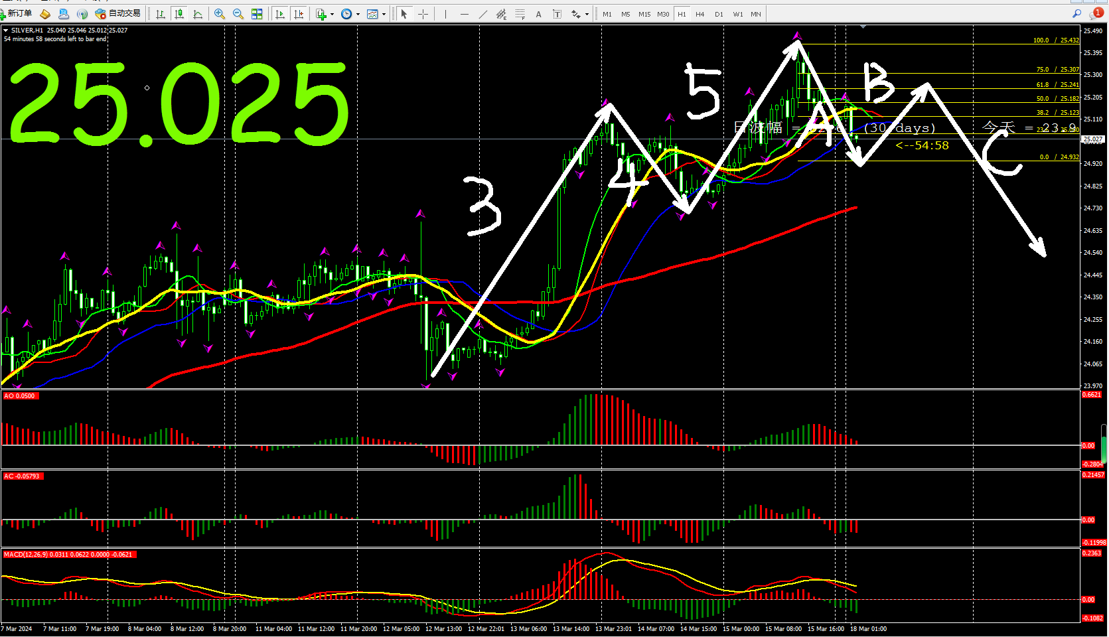The width and height of the screenshot is (1109, 637).
Task: Toggle chart auto scroll button
Action: point(280,14)
